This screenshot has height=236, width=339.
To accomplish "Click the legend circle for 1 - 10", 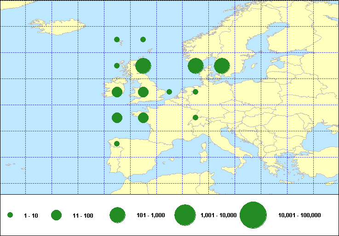I will [x=10, y=215].
